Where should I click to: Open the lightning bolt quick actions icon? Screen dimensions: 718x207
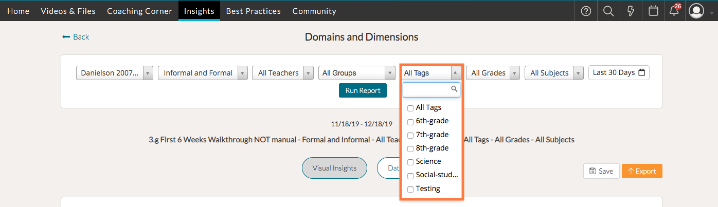point(631,11)
